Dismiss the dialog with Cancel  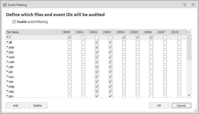(181, 106)
